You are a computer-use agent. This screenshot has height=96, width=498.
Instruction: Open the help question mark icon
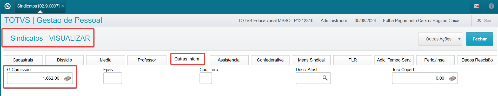[491, 6]
